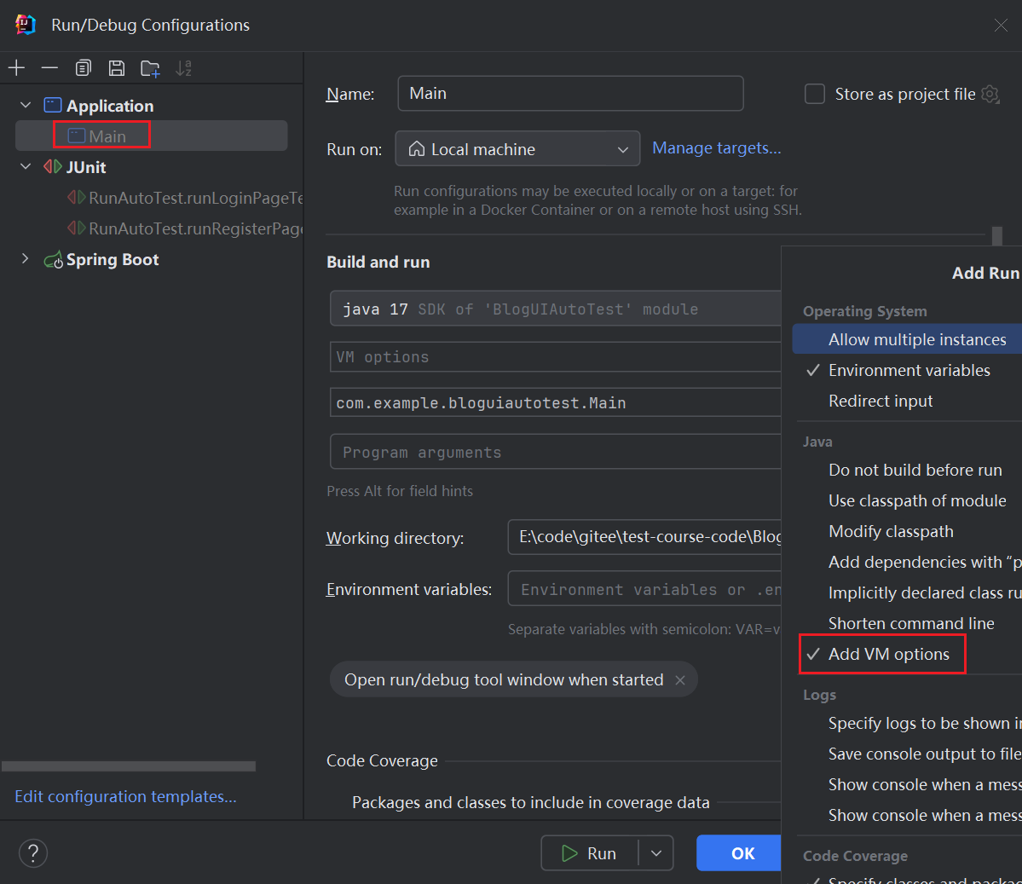The image size is (1022, 884).
Task: Click the Environment variables field
Action: pyautogui.click(x=644, y=589)
